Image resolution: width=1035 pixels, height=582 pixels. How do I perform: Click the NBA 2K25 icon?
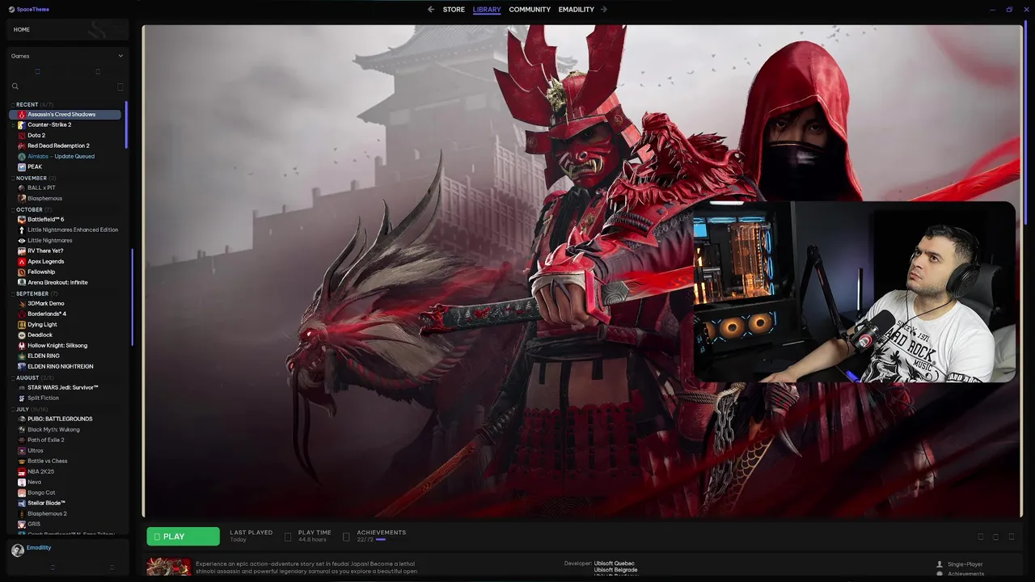pos(22,472)
